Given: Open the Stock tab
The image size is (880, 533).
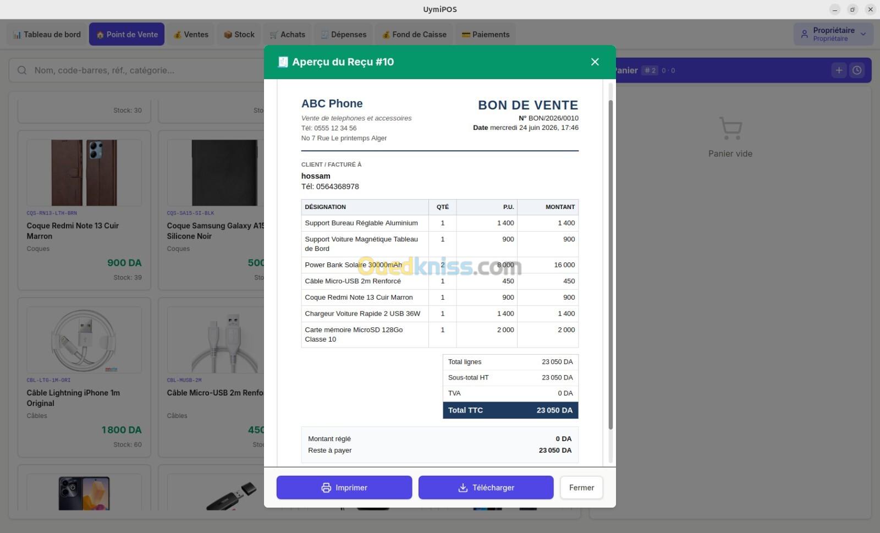Looking at the screenshot, I should [x=239, y=34].
